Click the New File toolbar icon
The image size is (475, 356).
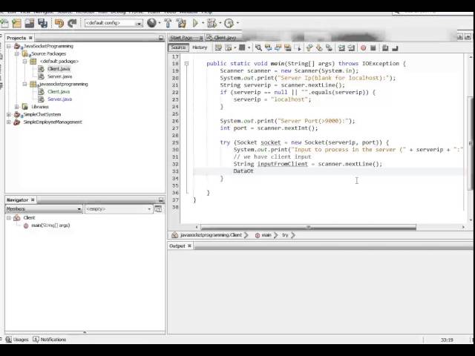point(4,23)
